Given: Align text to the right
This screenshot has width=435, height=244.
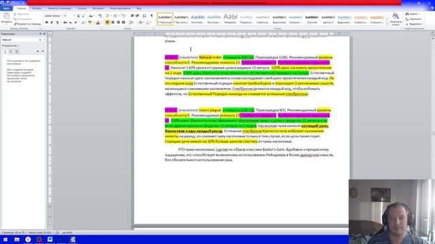Looking at the screenshot, I should (x=118, y=22).
